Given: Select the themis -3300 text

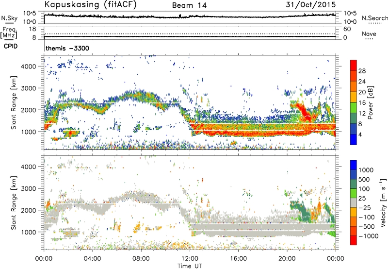Looking at the screenshot, I should pos(67,48).
